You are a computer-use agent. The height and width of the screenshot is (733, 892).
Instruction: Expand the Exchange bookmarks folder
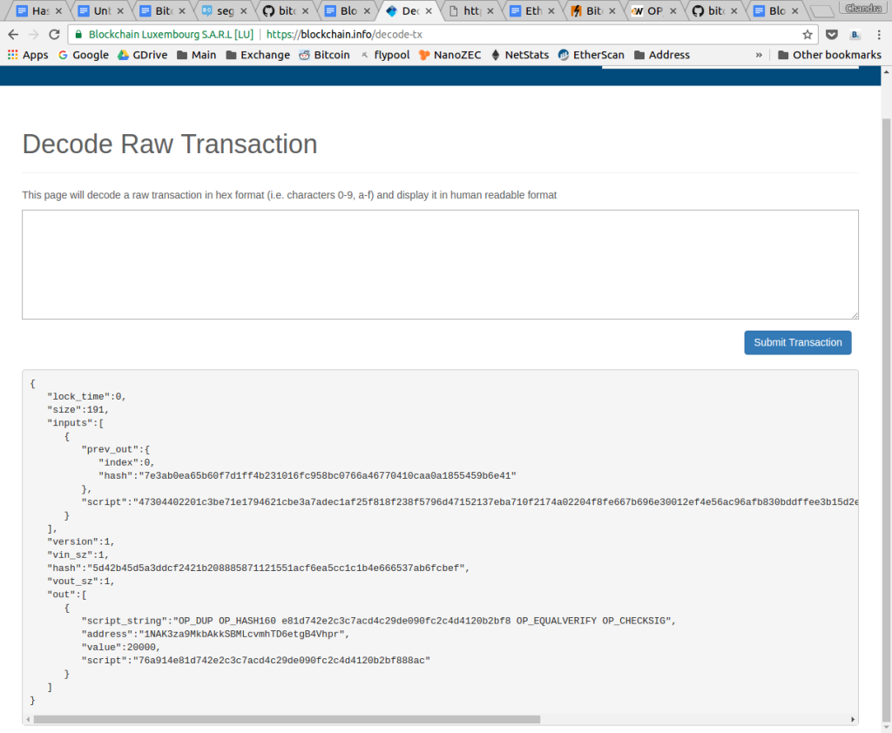(x=258, y=55)
